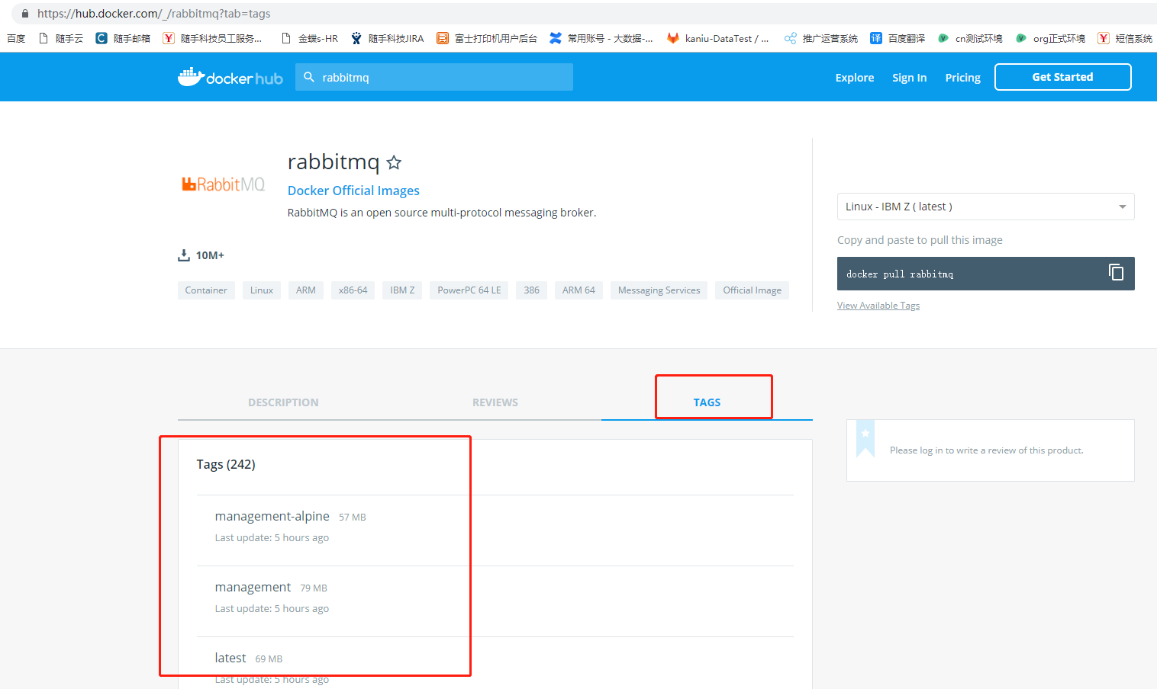This screenshot has width=1157, height=689.
Task: Switch to the REVIEWS tab
Action: pyautogui.click(x=495, y=402)
